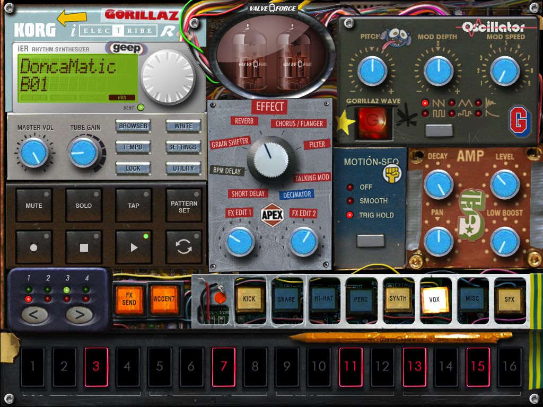The width and height of the screenshot is (543, 407).
Task: Select Motion-Seq TRIG HOLD mode
Action: tap(370, 215)
